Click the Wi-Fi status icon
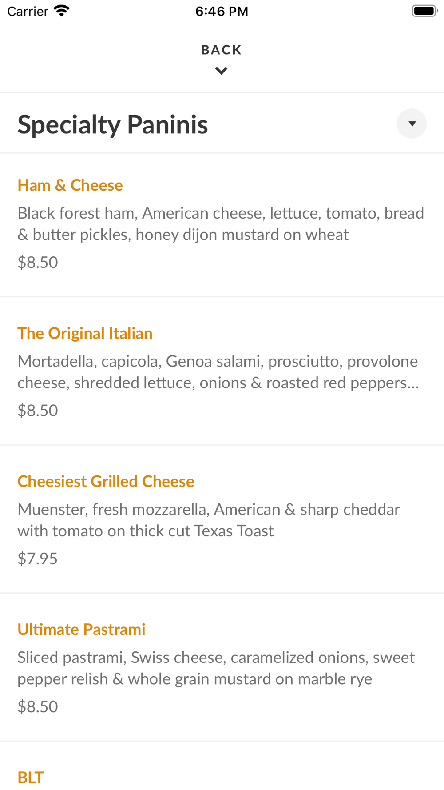 point(62,11)
